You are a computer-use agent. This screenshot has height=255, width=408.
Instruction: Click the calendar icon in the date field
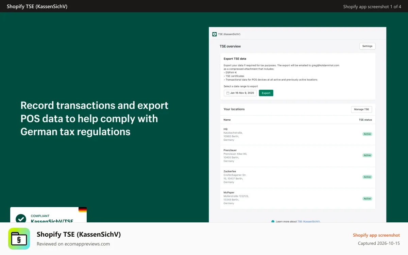pyautogui.click(x=228, y=93)
